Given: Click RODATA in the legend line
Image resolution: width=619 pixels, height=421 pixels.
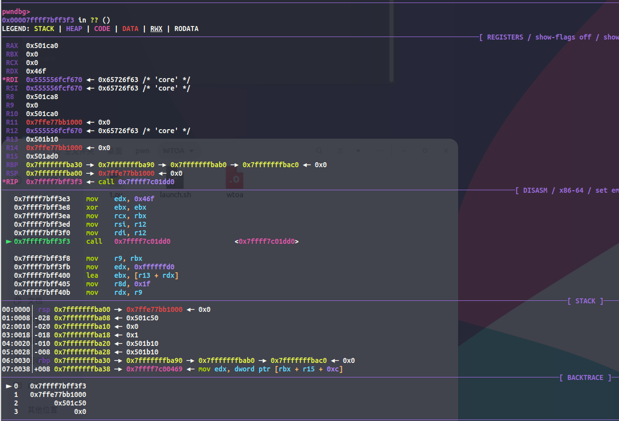Looking at the screenshot, I should click(186, 29).
